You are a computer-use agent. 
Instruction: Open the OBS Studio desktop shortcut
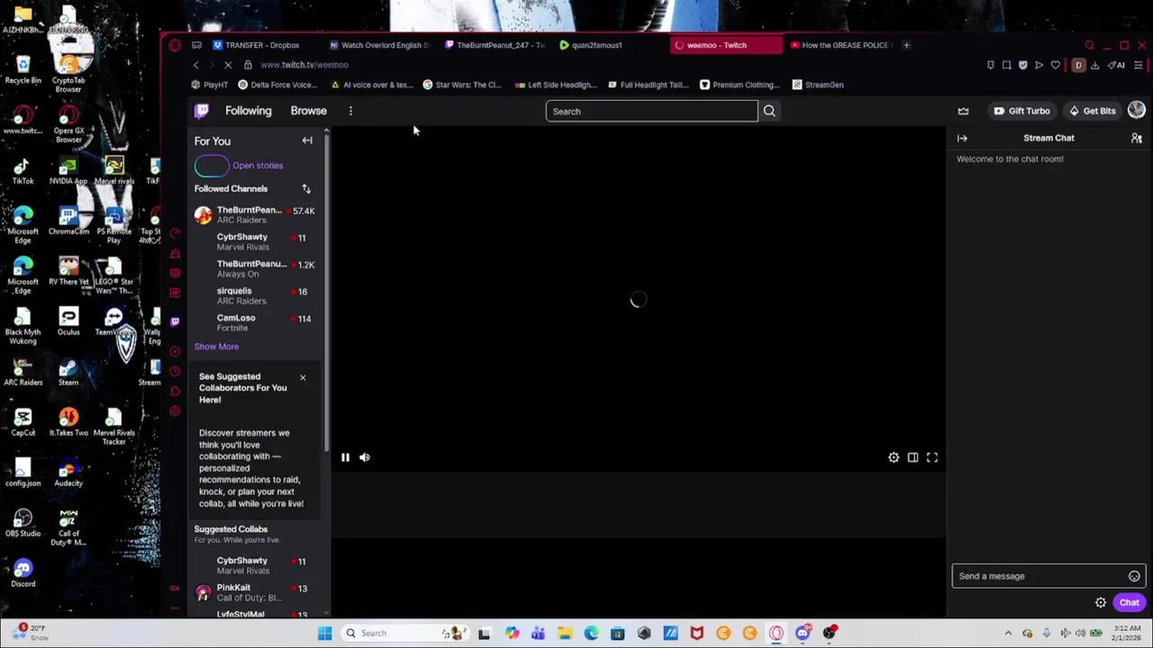23,522
